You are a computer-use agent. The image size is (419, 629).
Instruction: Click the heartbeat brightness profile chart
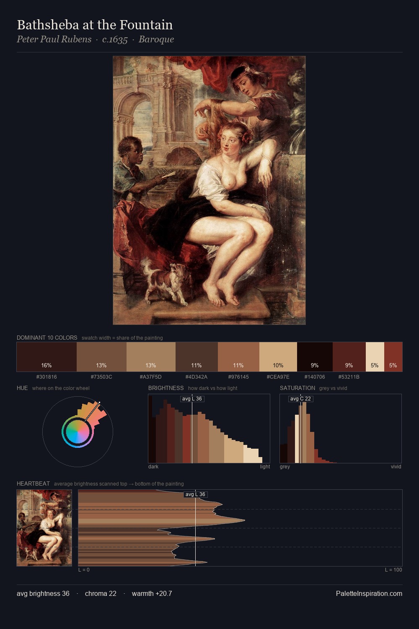point(240,528)
